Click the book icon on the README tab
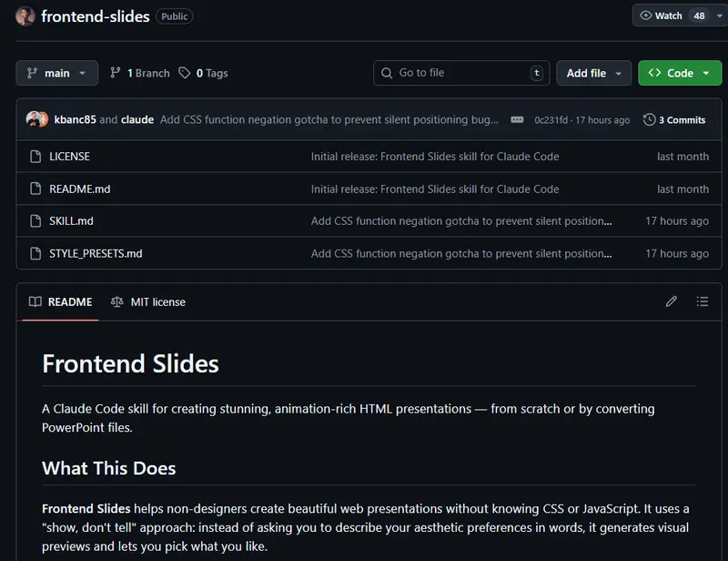This screenshot has width=728, height=561. (x=35, y=301)
